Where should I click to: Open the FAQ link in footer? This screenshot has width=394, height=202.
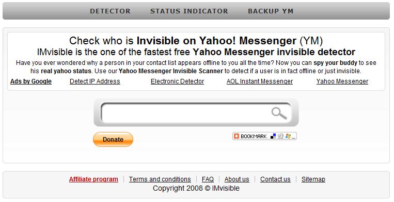click(x=208, y=179)
